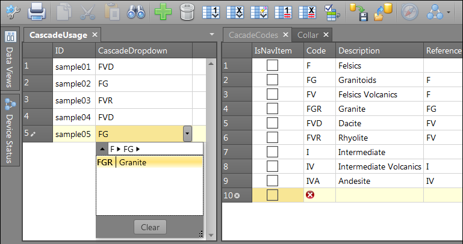The height and width of the screenshot is (244, 463).
Task: Click the connected nodes network icon
Action: (x=435, y=13)
